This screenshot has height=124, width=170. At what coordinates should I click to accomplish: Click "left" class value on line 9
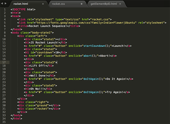tap(40, 36)
